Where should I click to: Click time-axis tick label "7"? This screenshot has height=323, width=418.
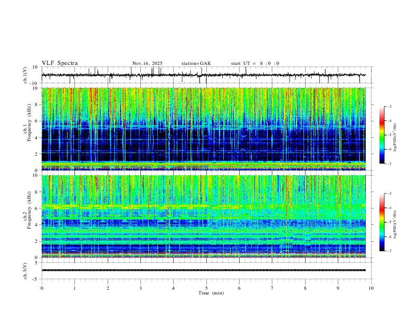[272, 288]
